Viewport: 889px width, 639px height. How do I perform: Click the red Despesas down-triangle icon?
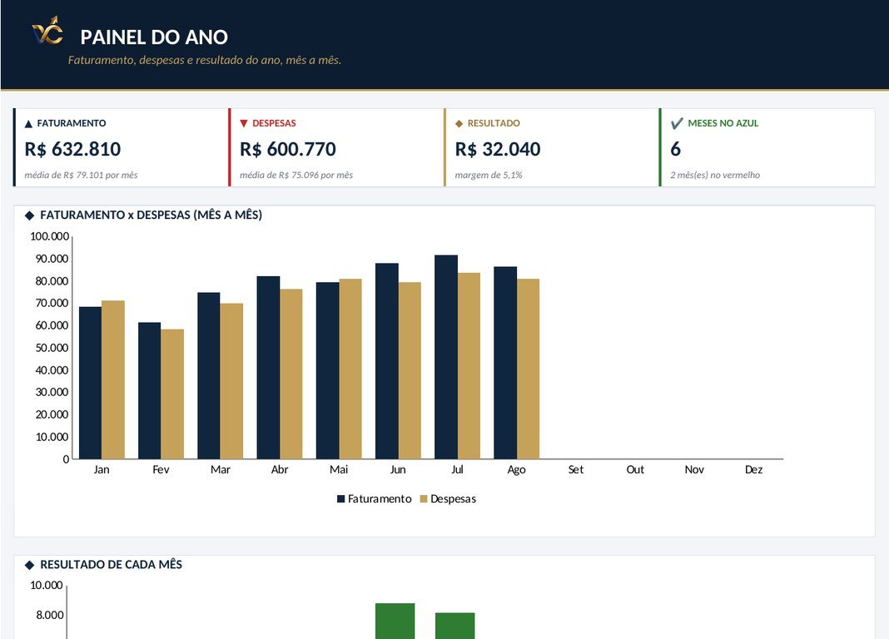click(244, 123)
